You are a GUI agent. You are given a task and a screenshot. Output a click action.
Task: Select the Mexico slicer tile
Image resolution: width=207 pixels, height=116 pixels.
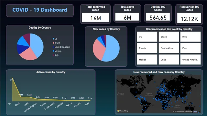(x=147, y=60)
